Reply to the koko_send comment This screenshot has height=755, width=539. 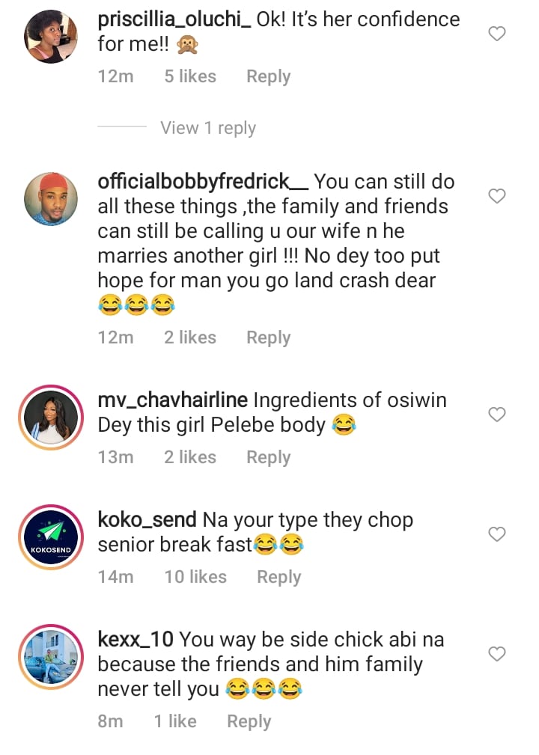pos(278,577)
